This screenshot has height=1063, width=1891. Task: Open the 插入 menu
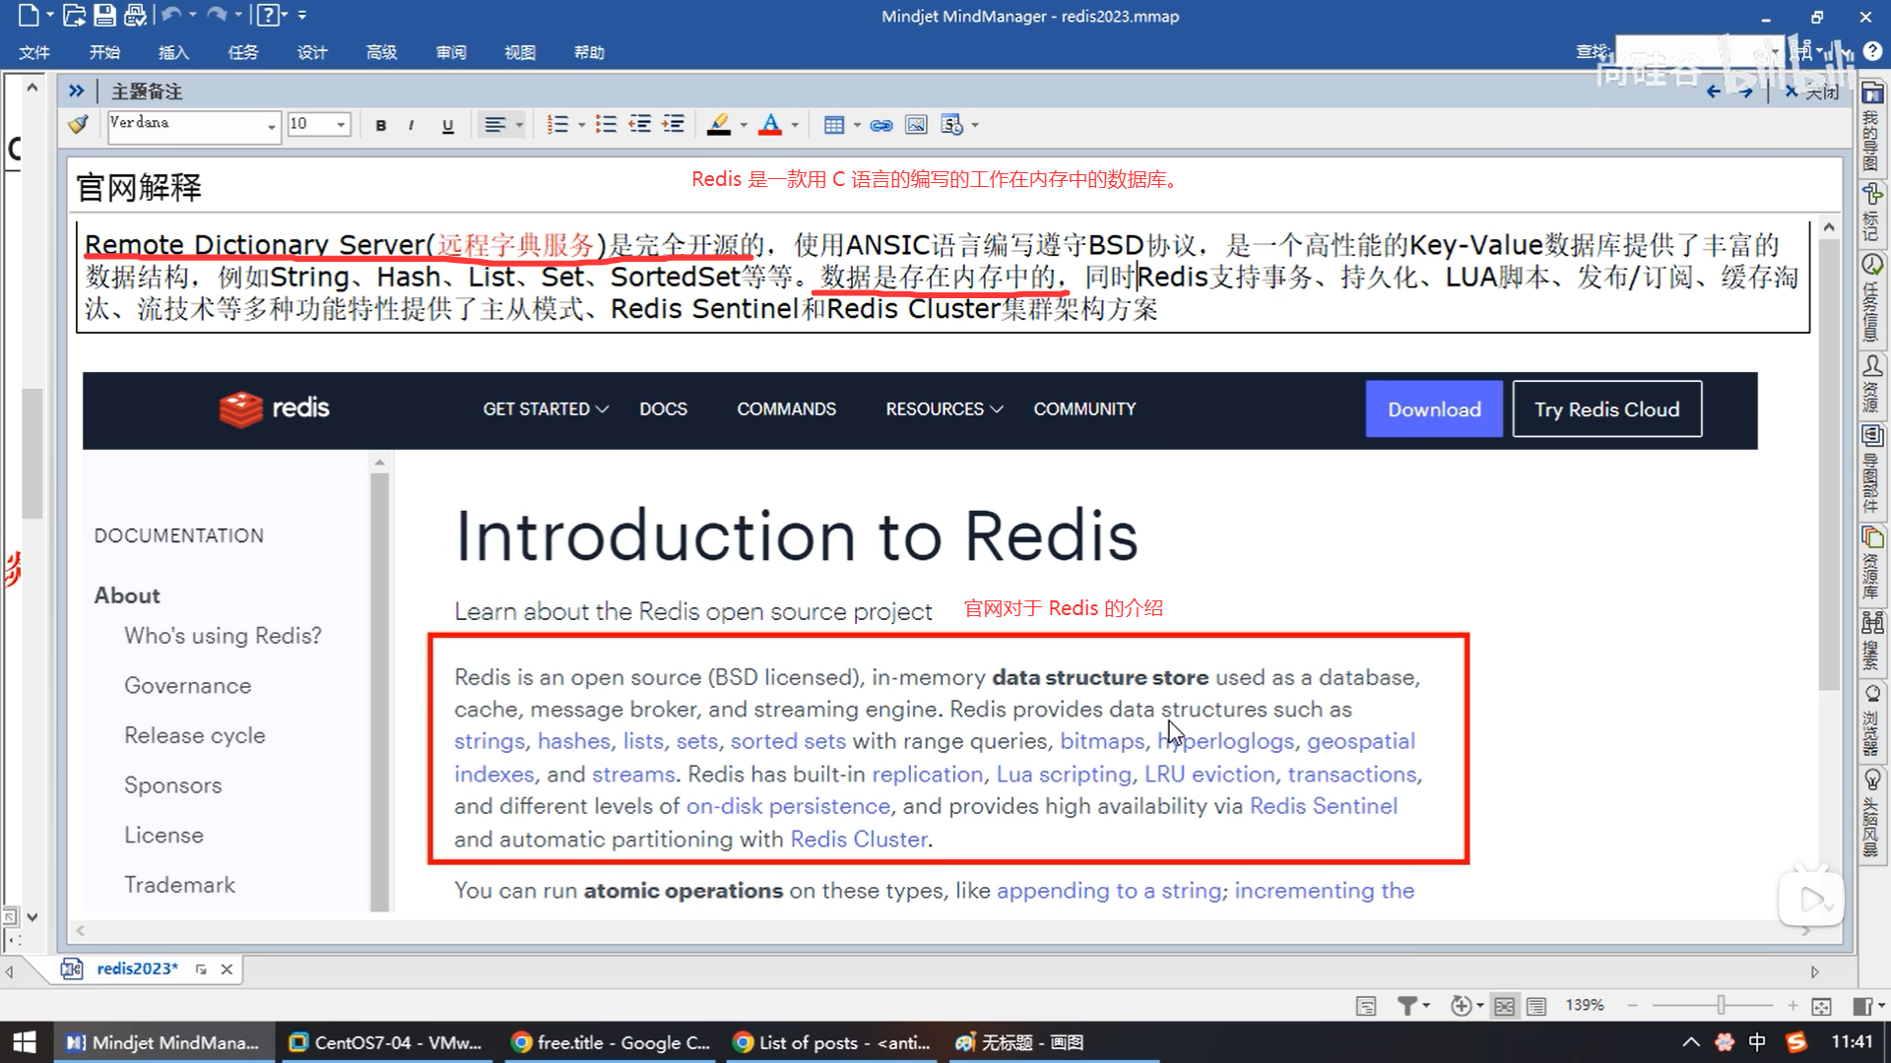pyautogui.click(x=173, y=52)
